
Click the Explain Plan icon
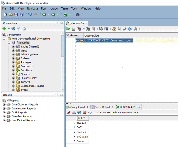tap(79, 29)
